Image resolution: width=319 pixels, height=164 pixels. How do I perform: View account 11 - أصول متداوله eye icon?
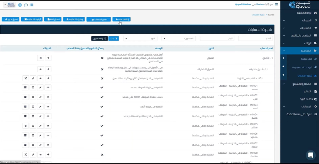coord(41,69)
